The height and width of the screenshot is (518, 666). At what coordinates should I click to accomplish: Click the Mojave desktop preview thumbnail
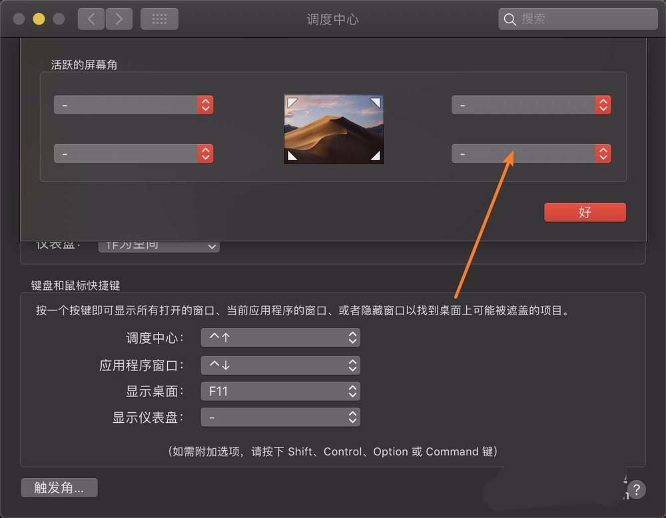(333, 129)
